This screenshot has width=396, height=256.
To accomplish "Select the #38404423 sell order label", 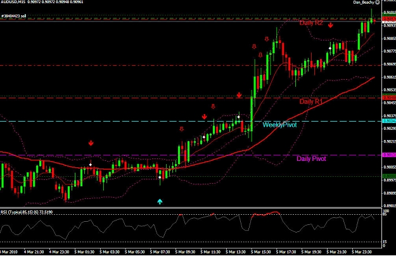I will coord(14,16).
